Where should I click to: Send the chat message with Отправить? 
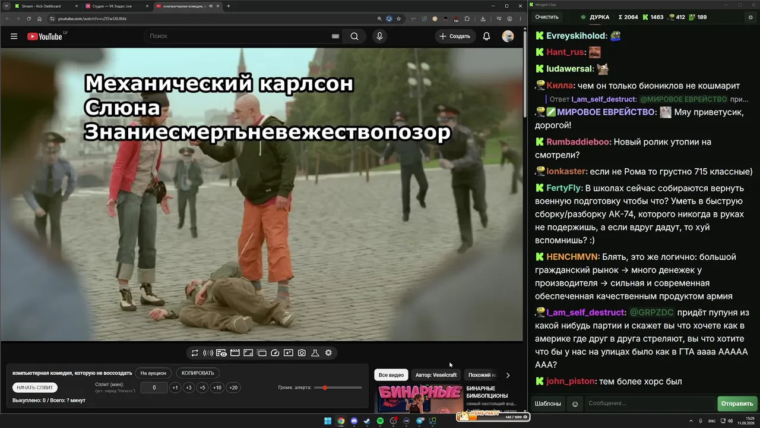[737, 404]
